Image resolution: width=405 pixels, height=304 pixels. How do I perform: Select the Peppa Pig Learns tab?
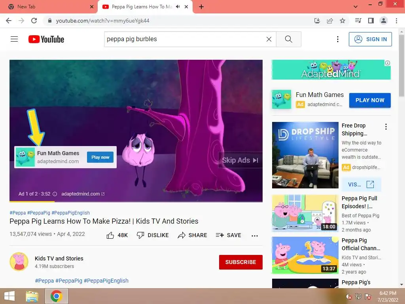click(142, 7)
